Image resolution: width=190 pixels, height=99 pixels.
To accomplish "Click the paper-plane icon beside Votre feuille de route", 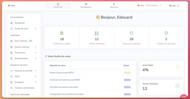I will click(x=46, y=56).
